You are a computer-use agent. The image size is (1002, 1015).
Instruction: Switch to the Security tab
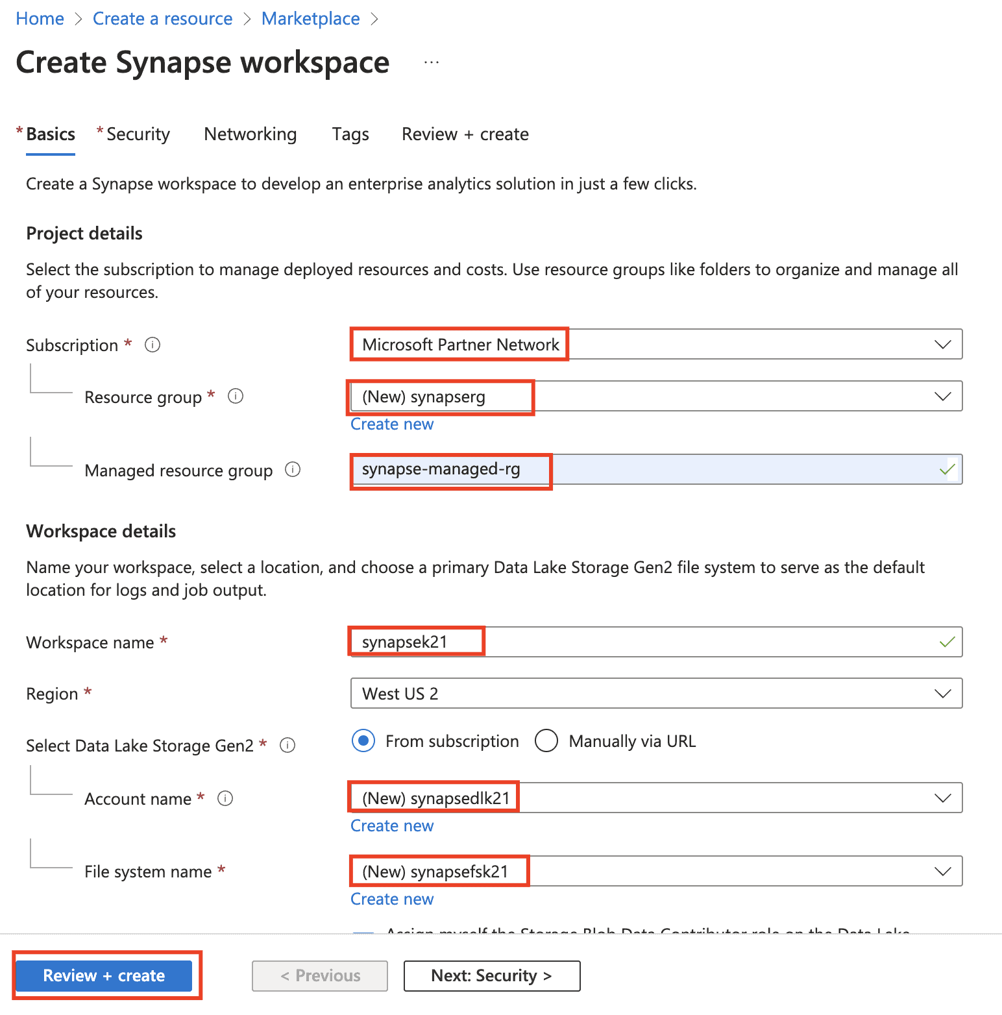pyautogui.click(x=138, y=134)
